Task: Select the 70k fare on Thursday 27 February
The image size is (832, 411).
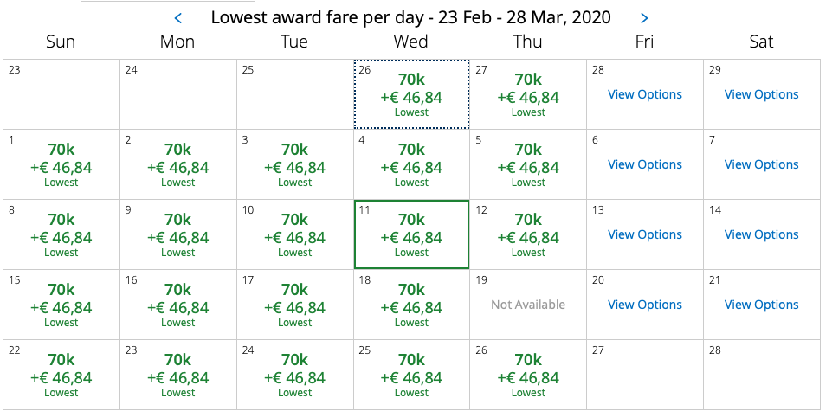Action: pyautogui.click(x=528, y=95)
